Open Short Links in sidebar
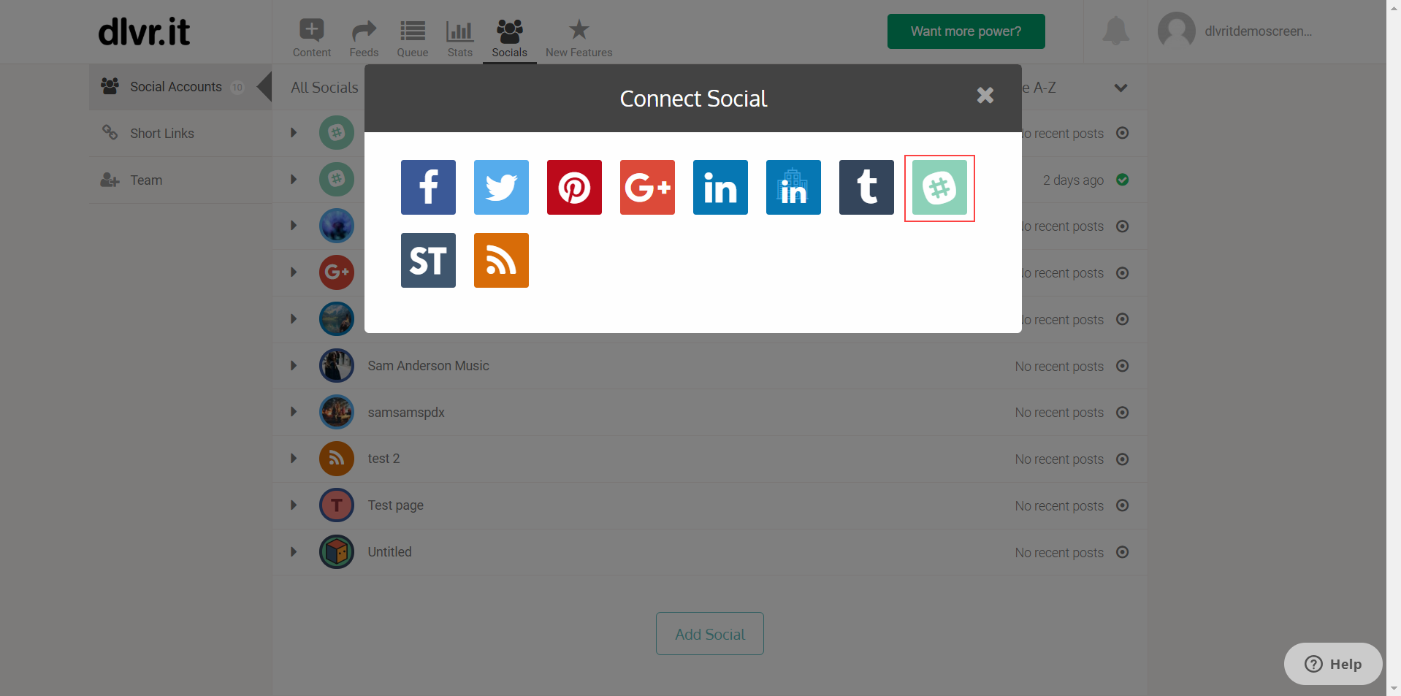Screen dimensions: 1401x696 click(180, 133)
